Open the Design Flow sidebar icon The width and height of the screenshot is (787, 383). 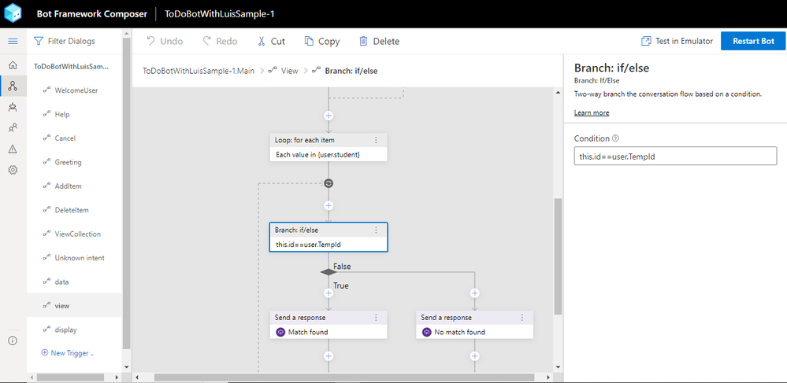tap(13, 86)
